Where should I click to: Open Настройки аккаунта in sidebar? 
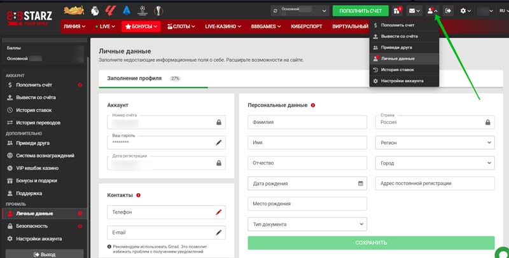coord(45,239)
